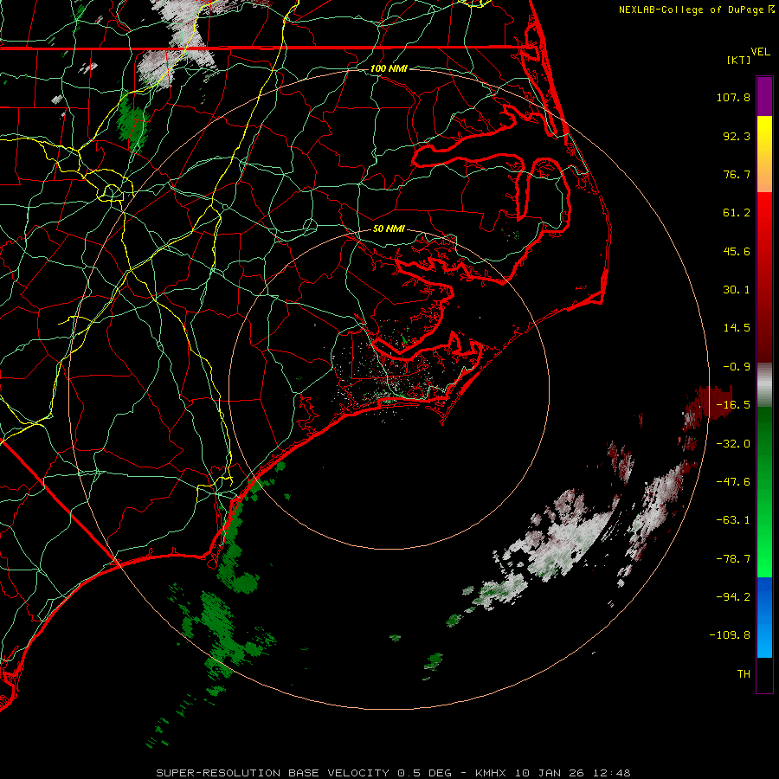The height and width of the screenshot is (779, 779).
Task: Click the -47.6 scale label
Action: tap(733, 482)
